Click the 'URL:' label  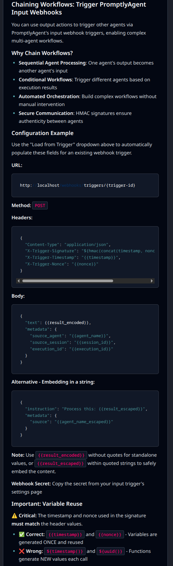point(17,165)
